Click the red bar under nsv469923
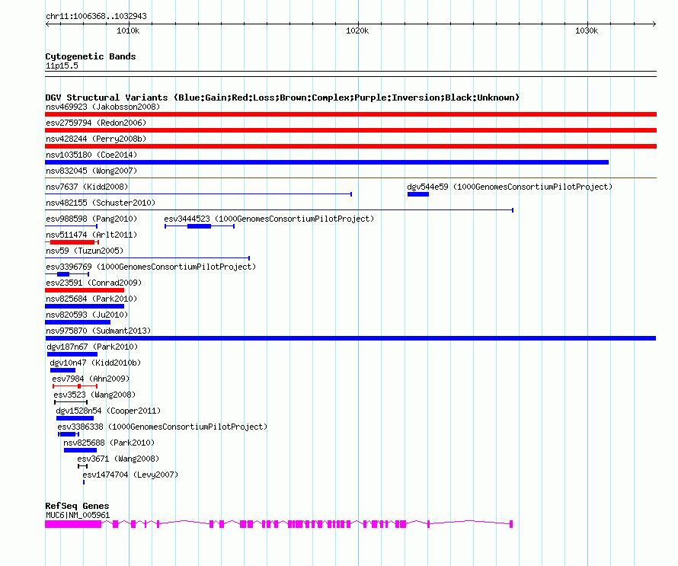 (x=350, y=114)
